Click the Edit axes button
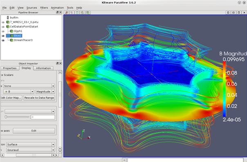247x162 pixels. pos(34,131)
